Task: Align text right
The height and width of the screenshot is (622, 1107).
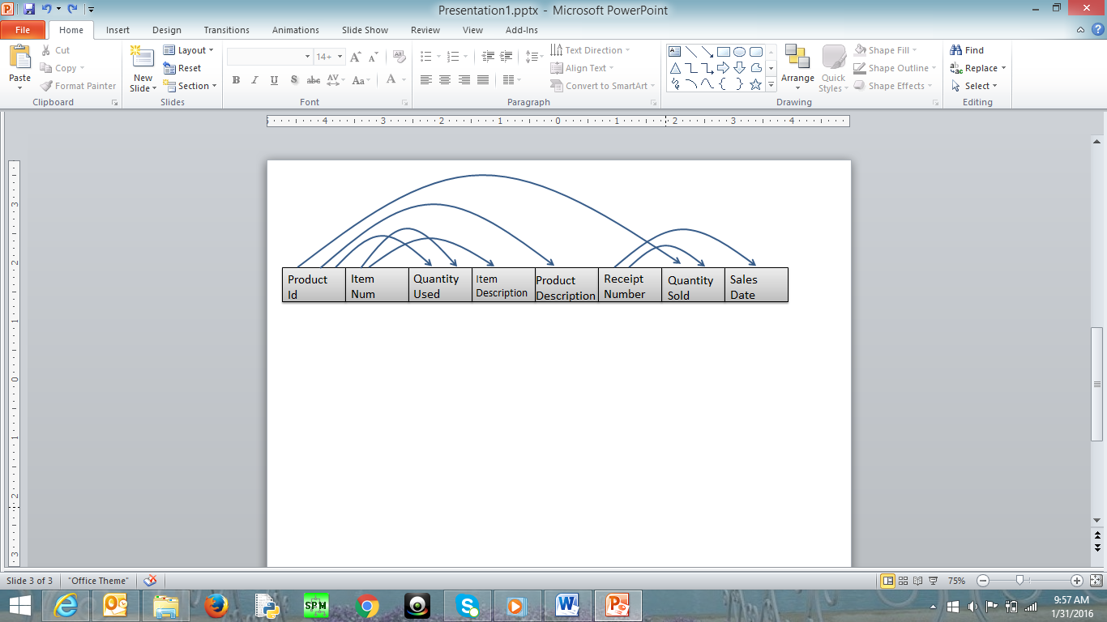Action: pos(464,79)
